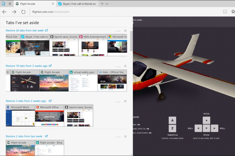Open Sports news thumbnail in first group

click(x=64, y=45)
